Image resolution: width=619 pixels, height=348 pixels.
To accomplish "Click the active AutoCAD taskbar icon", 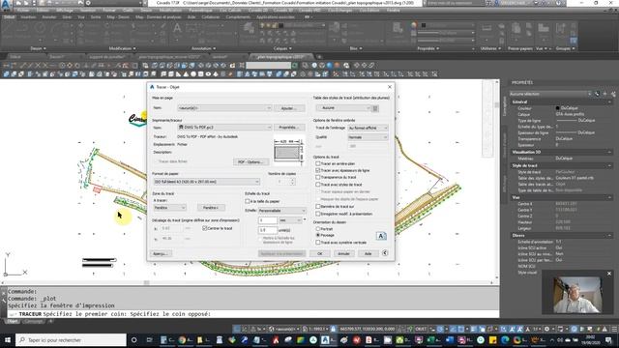I will (325, 339).
